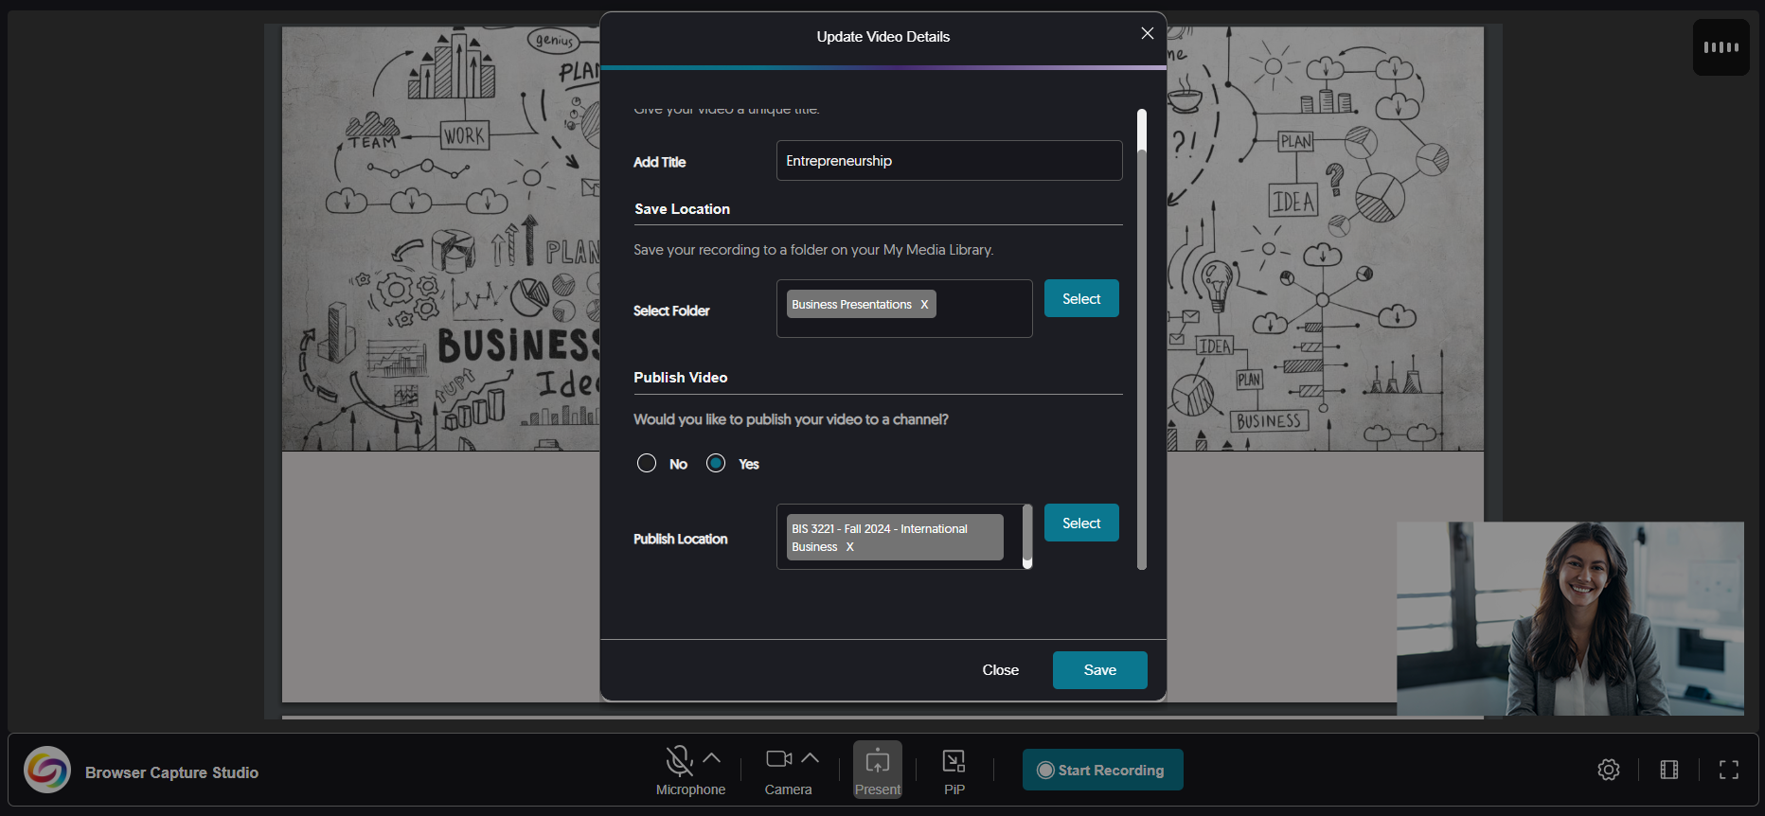Click the webcam preview thumbnail
Image resolution: width=1765 pixels, height=816 pixels.
[x=1570, y=618]
